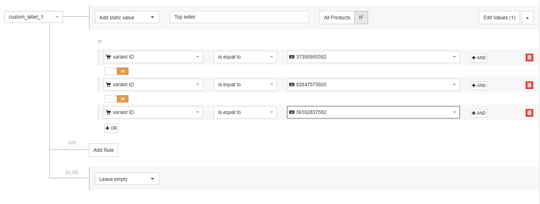The width and height of the screenshot is (540, 204).
Task: Click the Edit Values (1) button
Action: (x=499, y=18)
